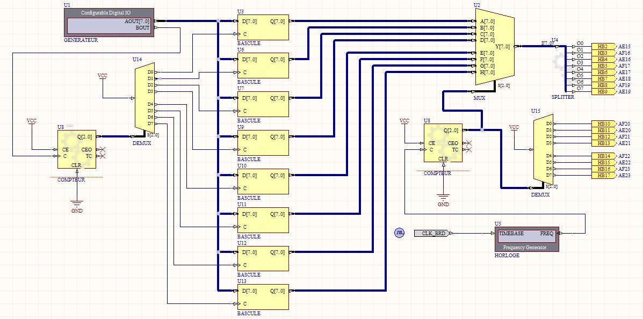Click the HB17 output port
This screenshot has height=319, width=643.
(x=604, y=176)
